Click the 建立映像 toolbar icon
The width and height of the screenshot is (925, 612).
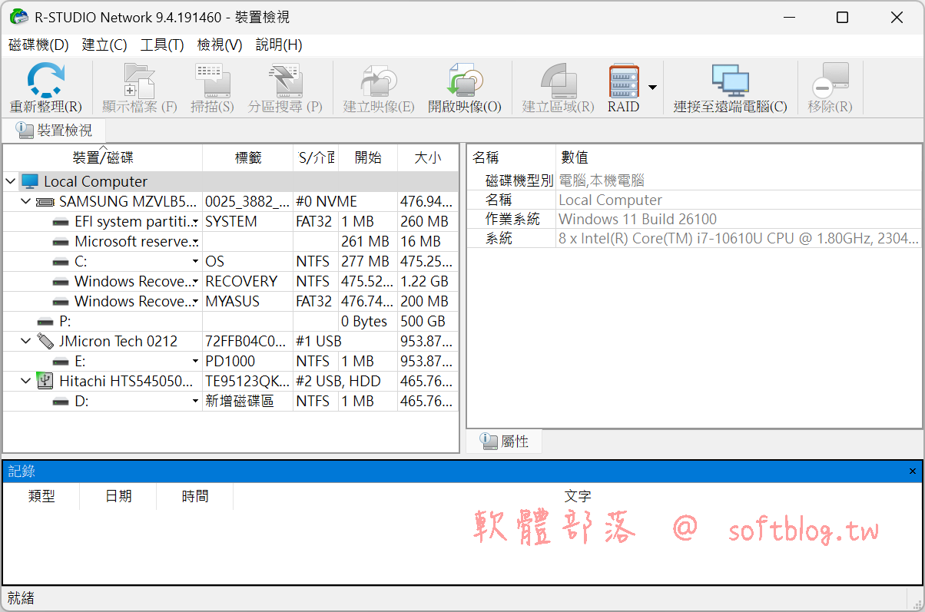coord(378,81)
